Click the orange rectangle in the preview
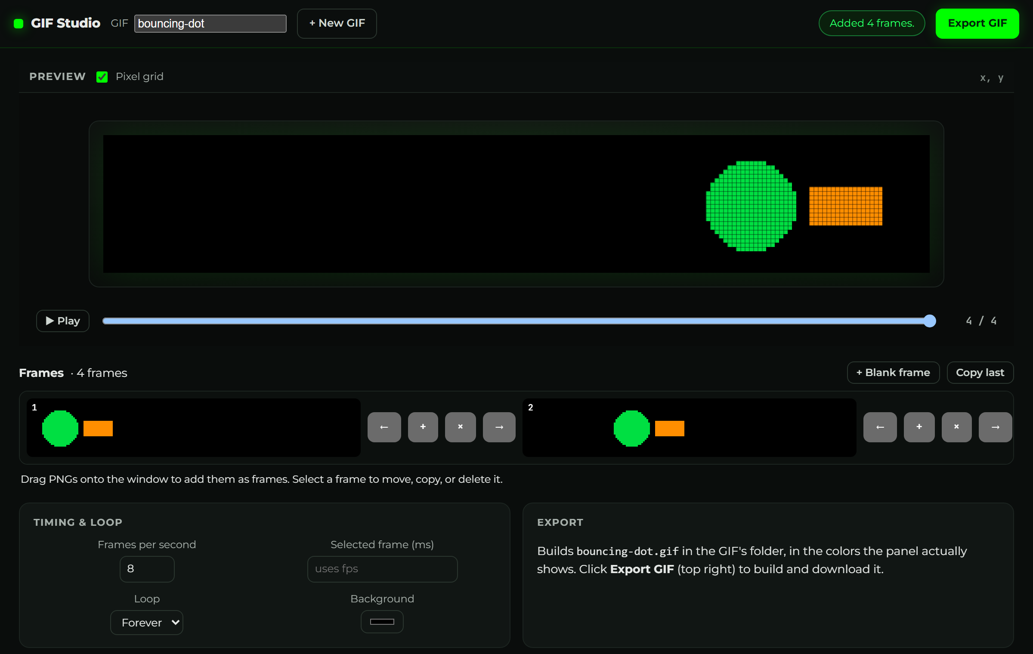This screenshot has height=654, width=1033. pos(846,206)
